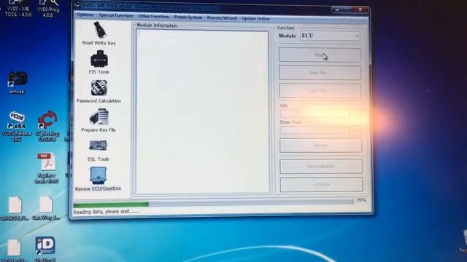Open the ESL Tools section
Image resolution: width=467 pixels, height=262 pixels.
[x=98, y=151]
